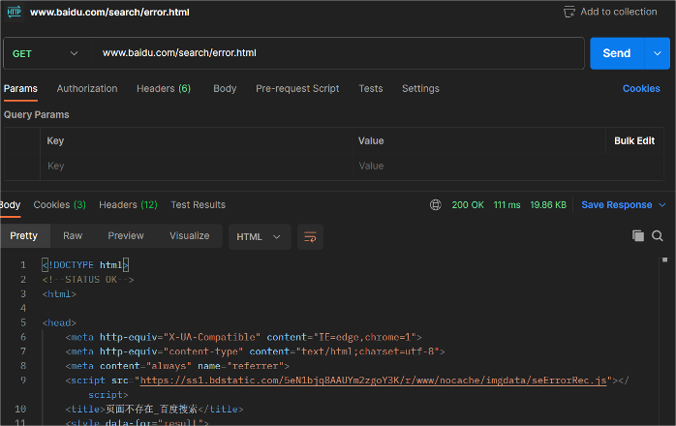Open the response Cookies (3) tab
676x426 pixels.
click(x=59, y=205)
